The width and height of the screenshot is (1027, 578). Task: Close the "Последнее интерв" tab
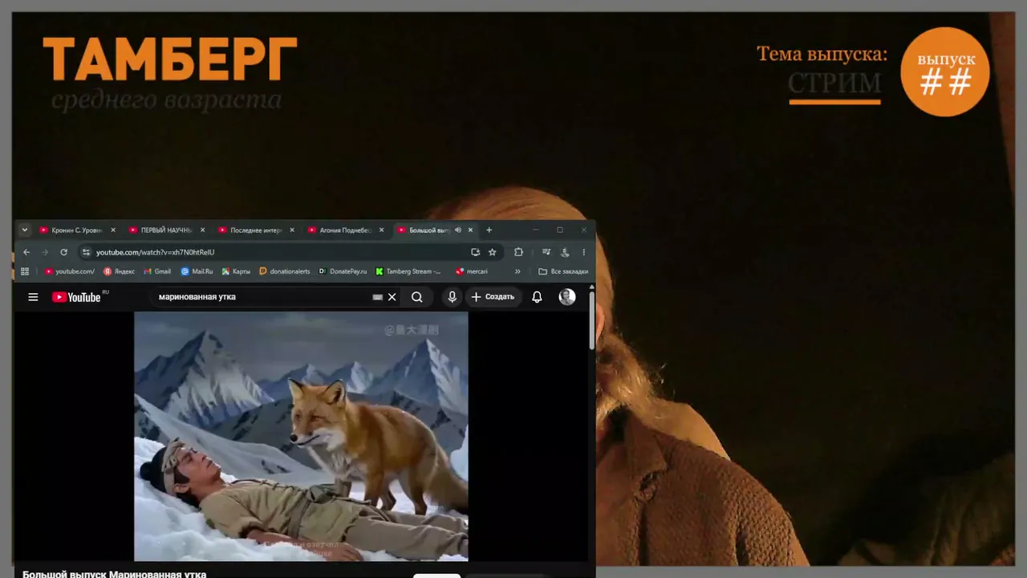(x=292, y=230)
